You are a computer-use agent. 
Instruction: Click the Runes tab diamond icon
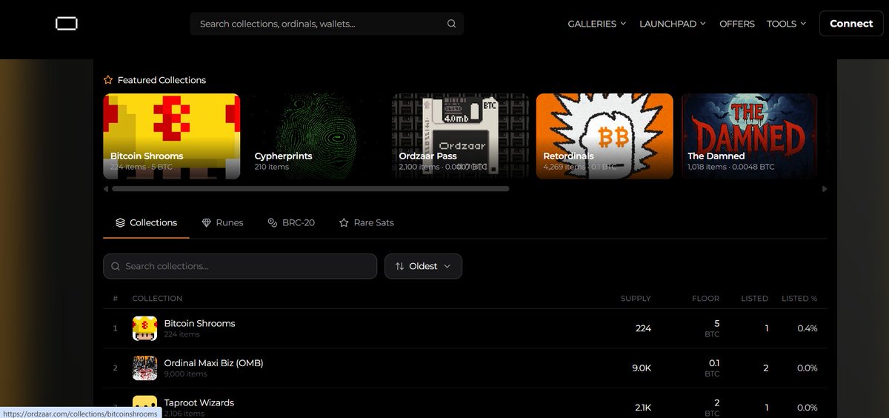(207, 222)
